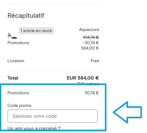Image resolution: width=147 pixels, height=133 pixels.
Task: Click the 'Code promo' label
Action: click(20, 105)
